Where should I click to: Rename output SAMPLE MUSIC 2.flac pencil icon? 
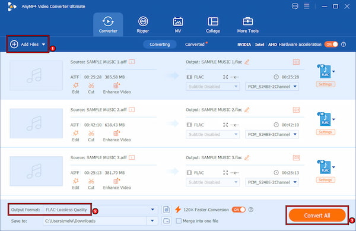click(x=247, y=110)
